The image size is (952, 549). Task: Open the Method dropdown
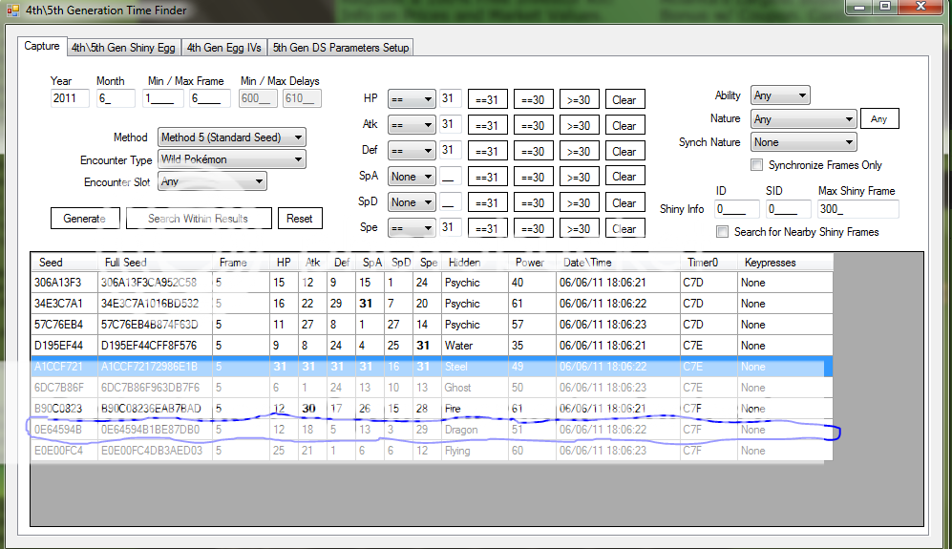point(232,137)
